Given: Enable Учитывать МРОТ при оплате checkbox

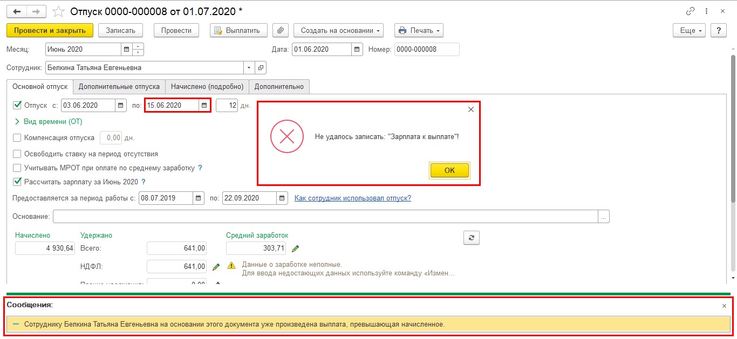Looking at the screenshot, I should (x=17, y=168).
